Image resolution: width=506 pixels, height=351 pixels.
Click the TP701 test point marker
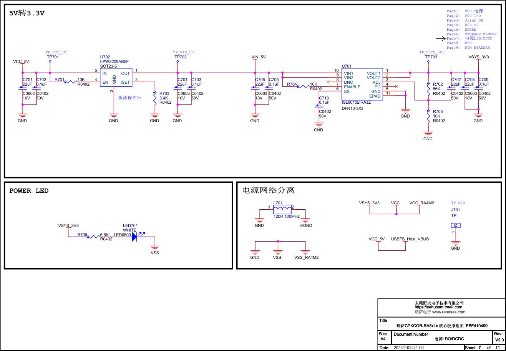[x=50, y=61]
